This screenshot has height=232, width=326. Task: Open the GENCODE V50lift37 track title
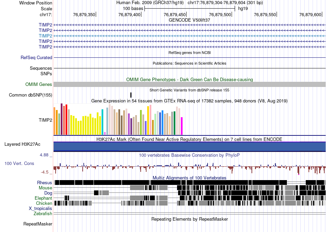(189, 20)
